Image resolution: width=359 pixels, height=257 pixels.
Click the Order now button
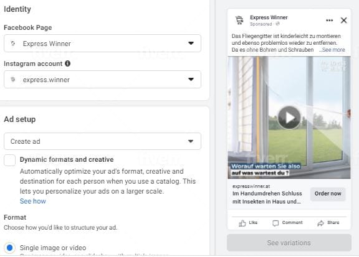click(328, 194)
